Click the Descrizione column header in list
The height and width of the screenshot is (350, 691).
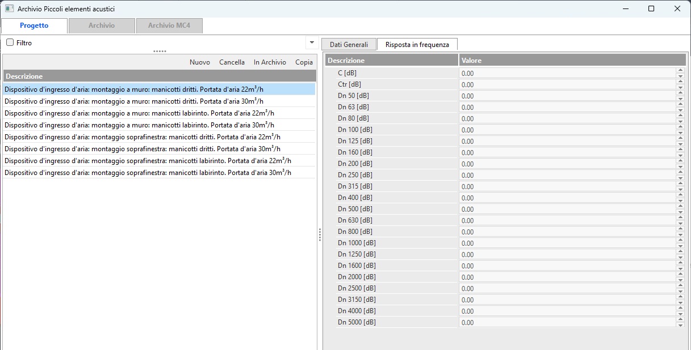click(159, 76)
